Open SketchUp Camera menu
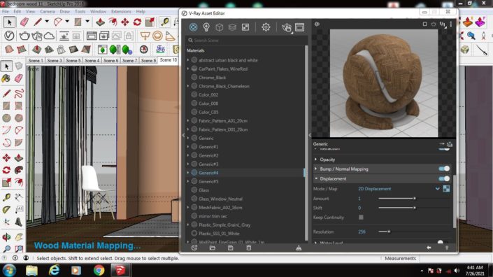 [x=47, y=11]
